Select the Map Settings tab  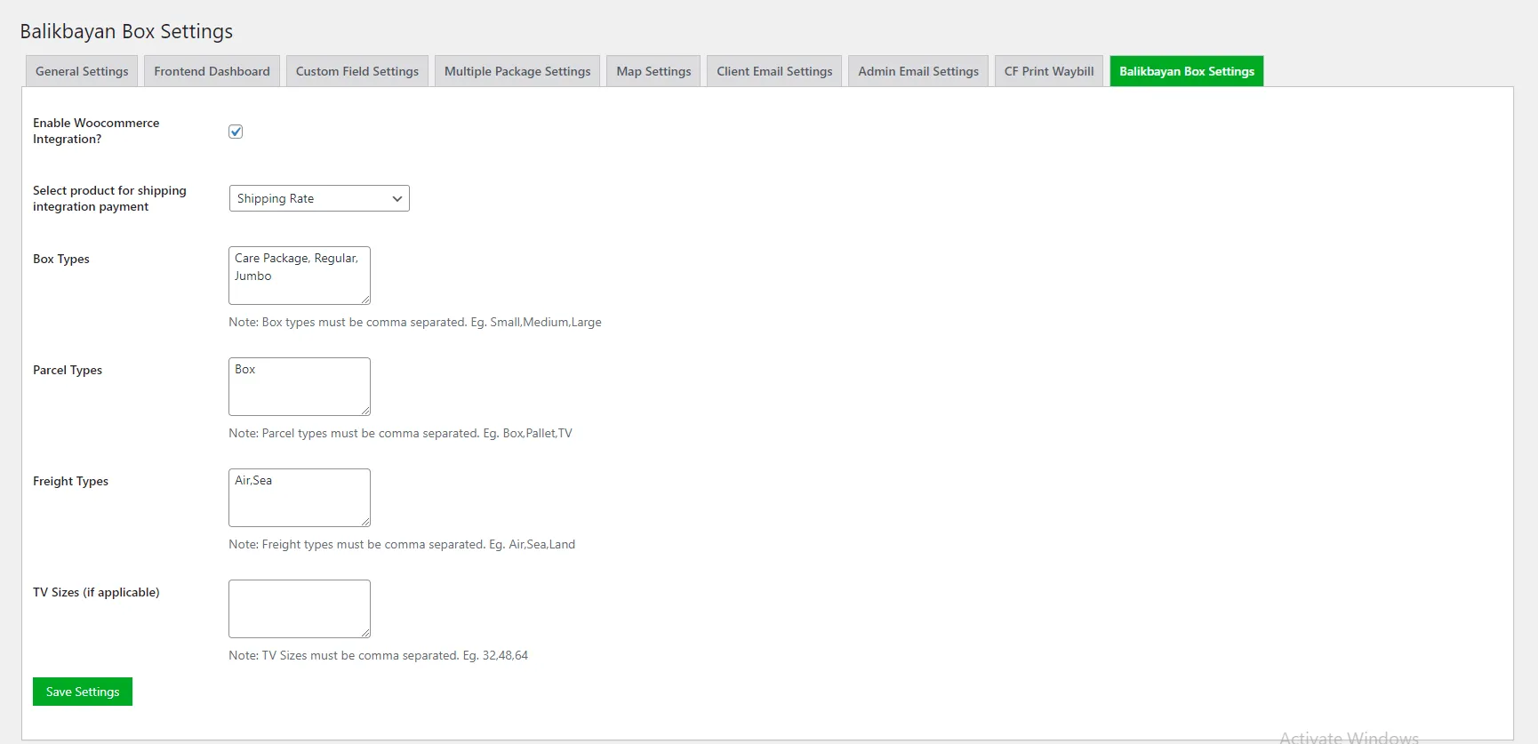click(x=653, y=71)
